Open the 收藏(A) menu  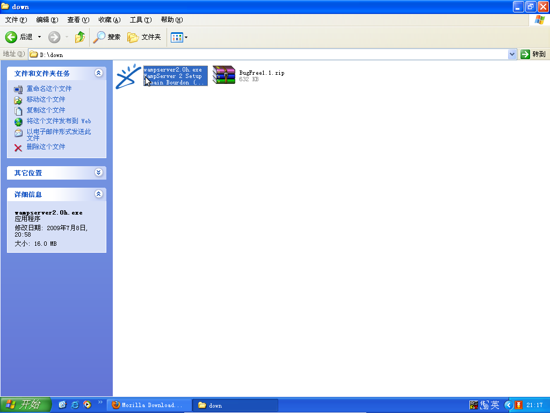110,20
